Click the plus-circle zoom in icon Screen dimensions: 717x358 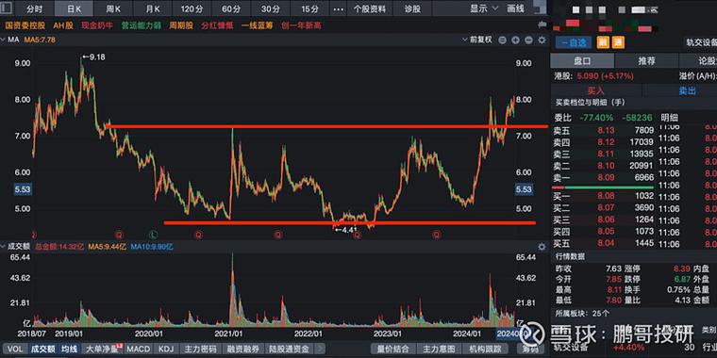(x=515, y=41)
